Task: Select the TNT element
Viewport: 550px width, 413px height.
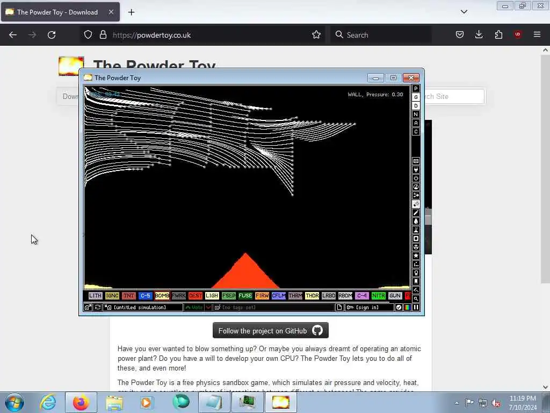Action: click(x=129, y=296)
